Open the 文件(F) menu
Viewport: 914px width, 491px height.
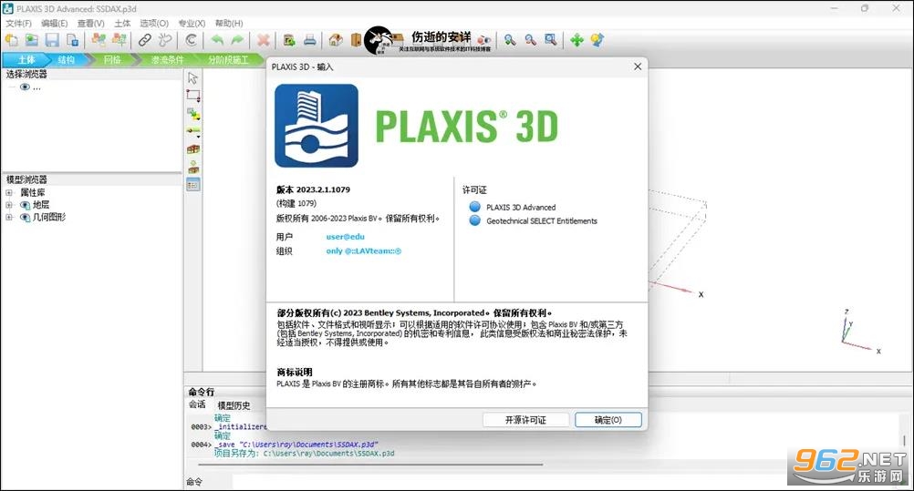[x=18, y=24]
